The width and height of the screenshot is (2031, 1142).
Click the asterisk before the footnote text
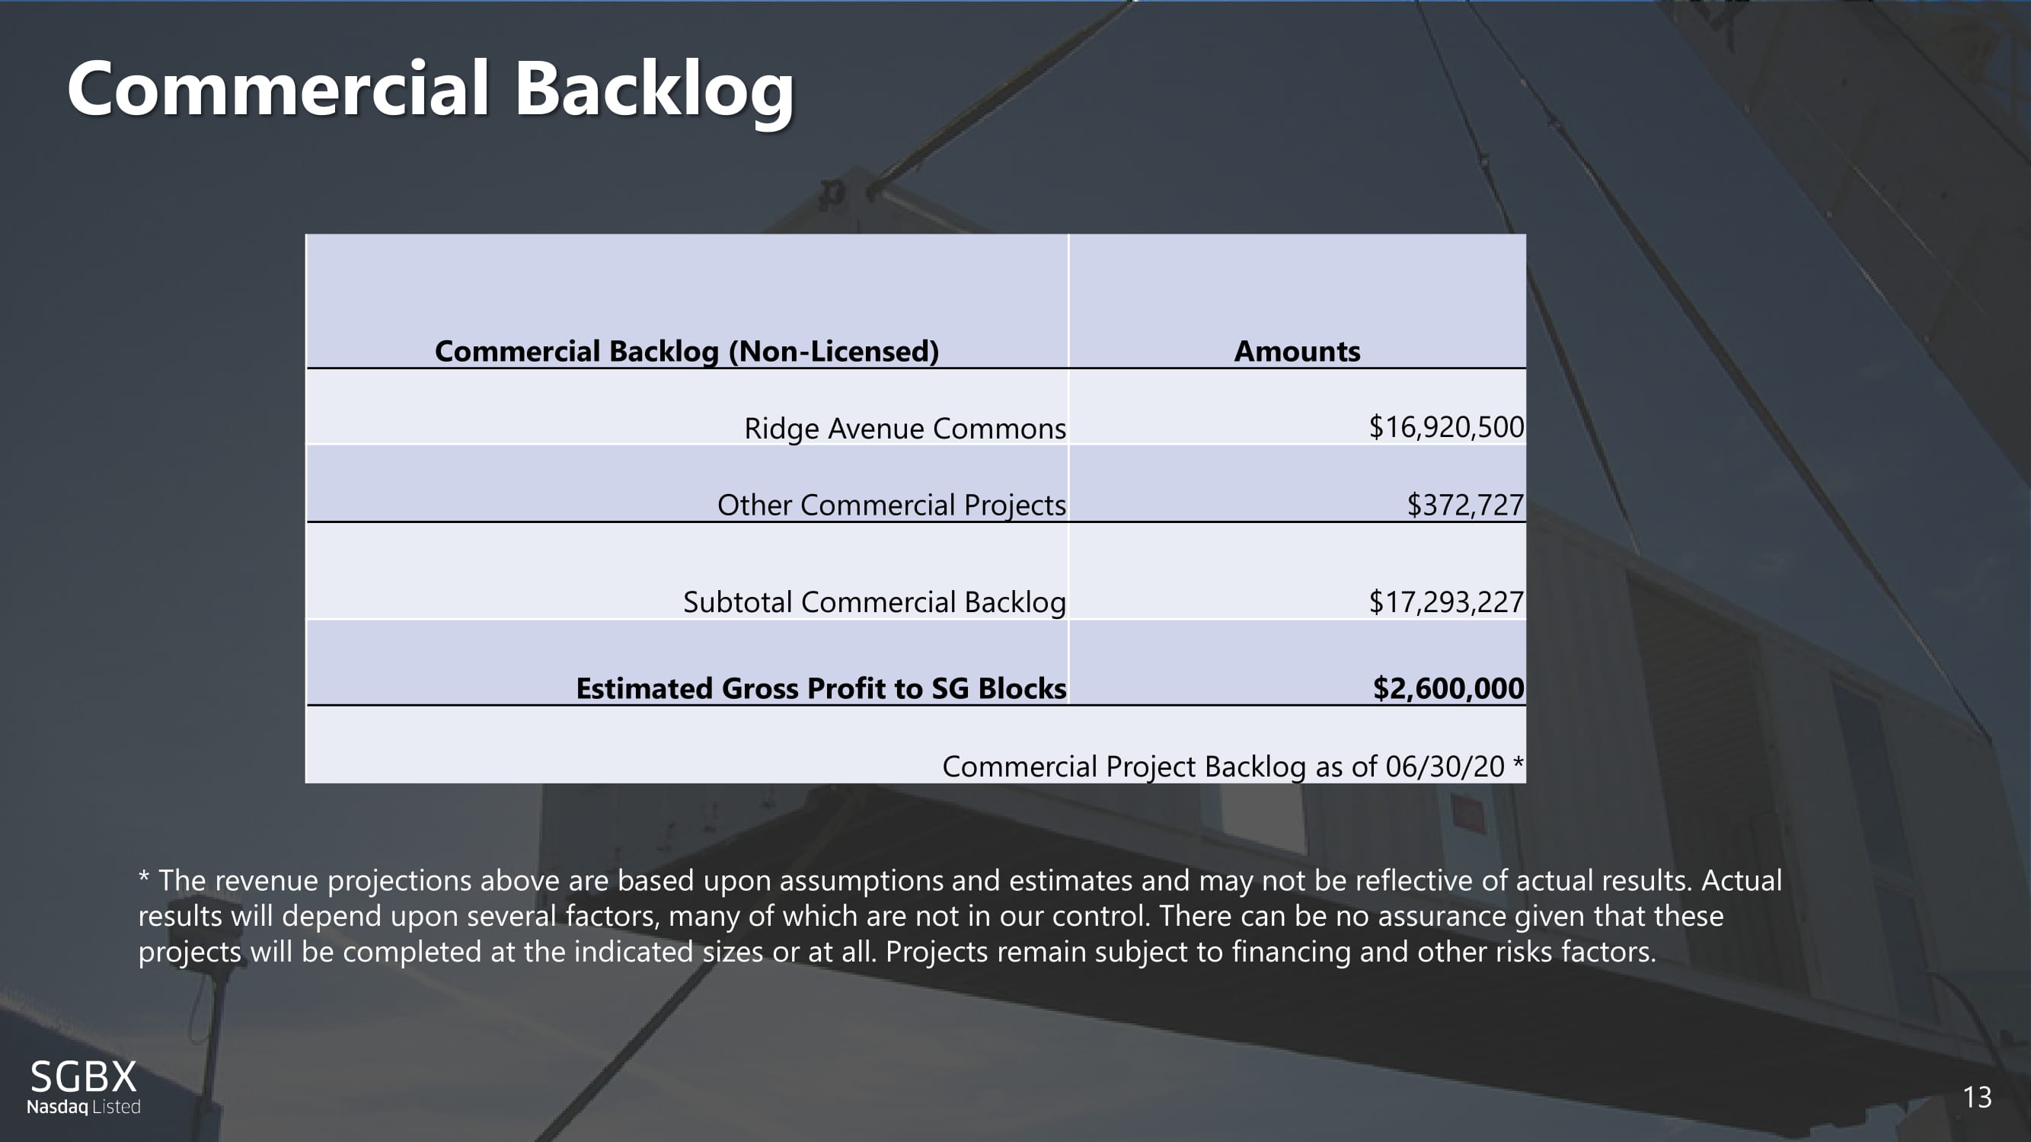[143, 876]
